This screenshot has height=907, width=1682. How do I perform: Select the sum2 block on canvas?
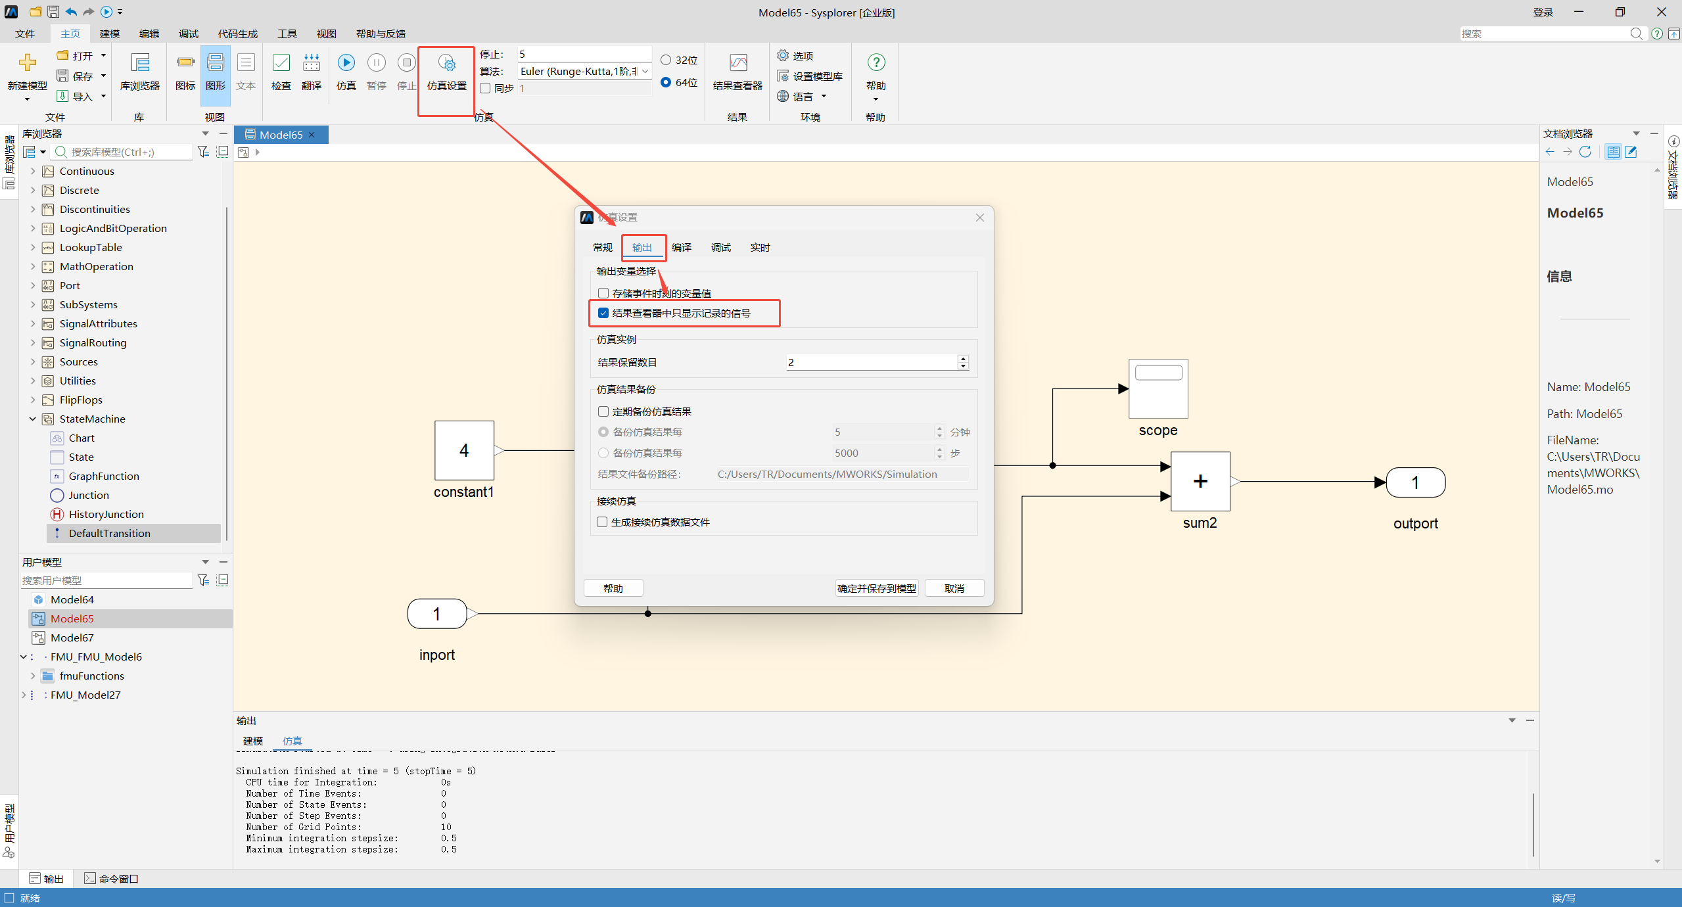pyautogui.click(x=1200, y=481)
